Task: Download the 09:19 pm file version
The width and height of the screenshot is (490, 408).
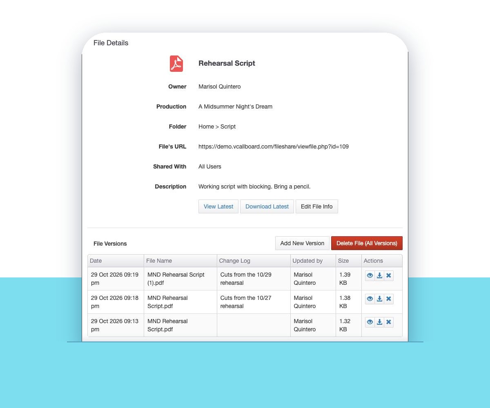Action: click(x=379, y=275)
